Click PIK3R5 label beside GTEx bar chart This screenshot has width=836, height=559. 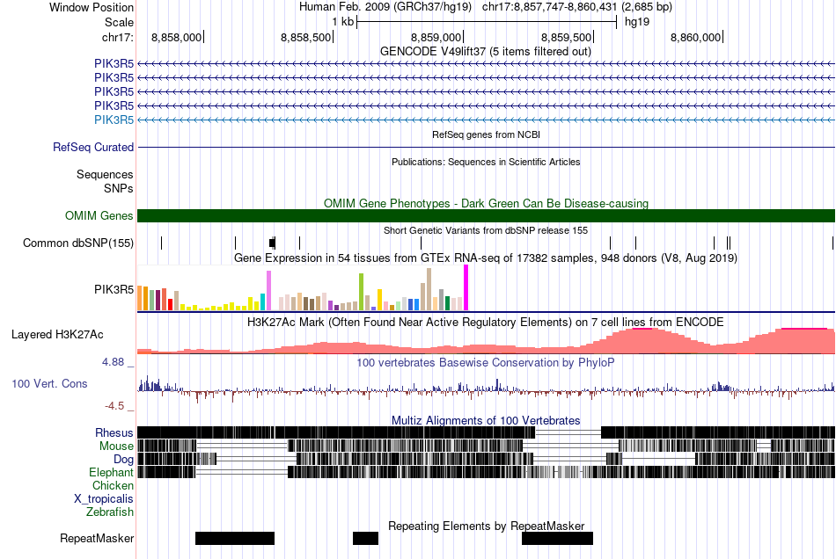[x=114, y=290]
